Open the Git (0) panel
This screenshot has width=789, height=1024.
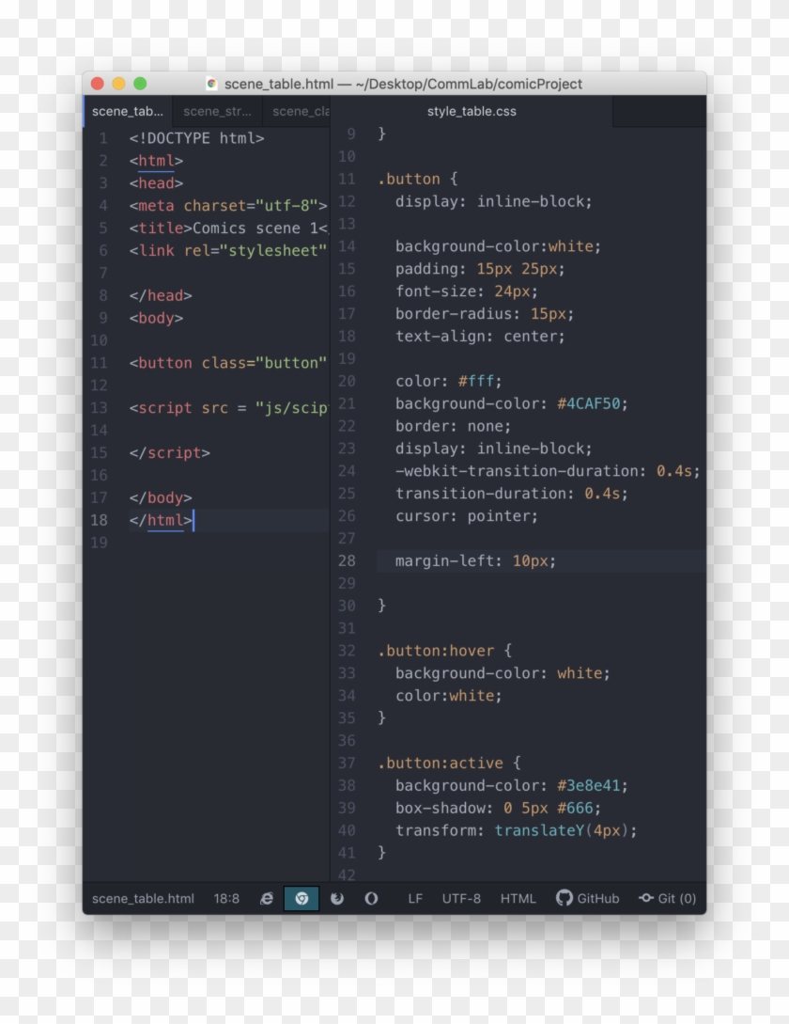click(x=667, y=898)
